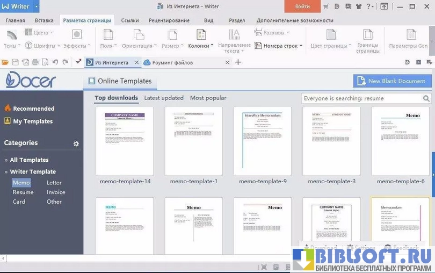Screen dimensions: 435x273
Task: Click the New Blank Document button
Action: coord(393,81)
